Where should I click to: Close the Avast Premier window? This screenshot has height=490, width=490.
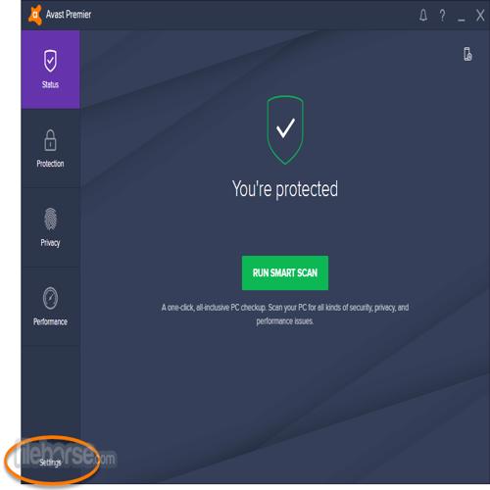[x=480, y=15]
